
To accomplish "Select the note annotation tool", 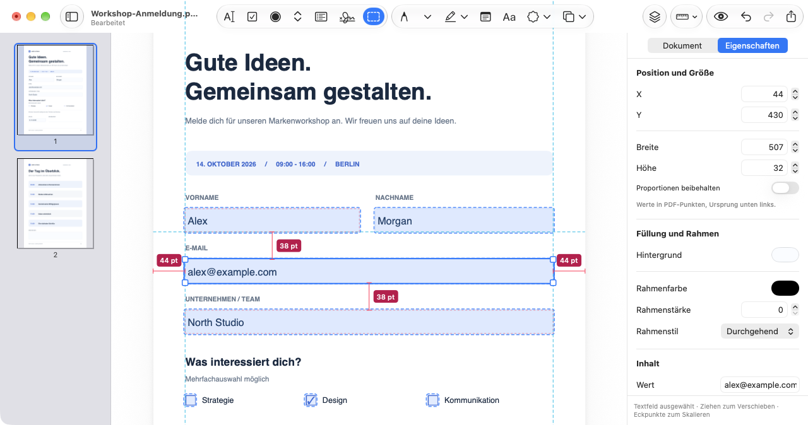I will [x=485, y=17].
